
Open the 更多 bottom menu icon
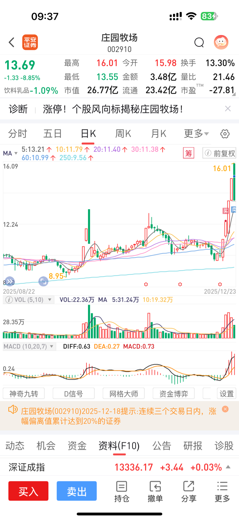[x=222, y=492]
